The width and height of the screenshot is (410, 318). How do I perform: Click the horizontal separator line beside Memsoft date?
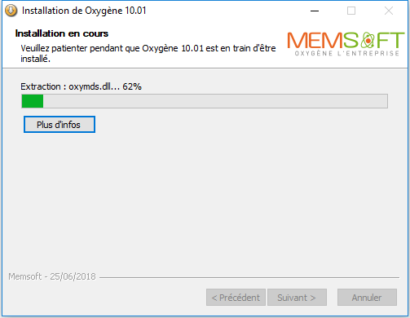[249, 277]
